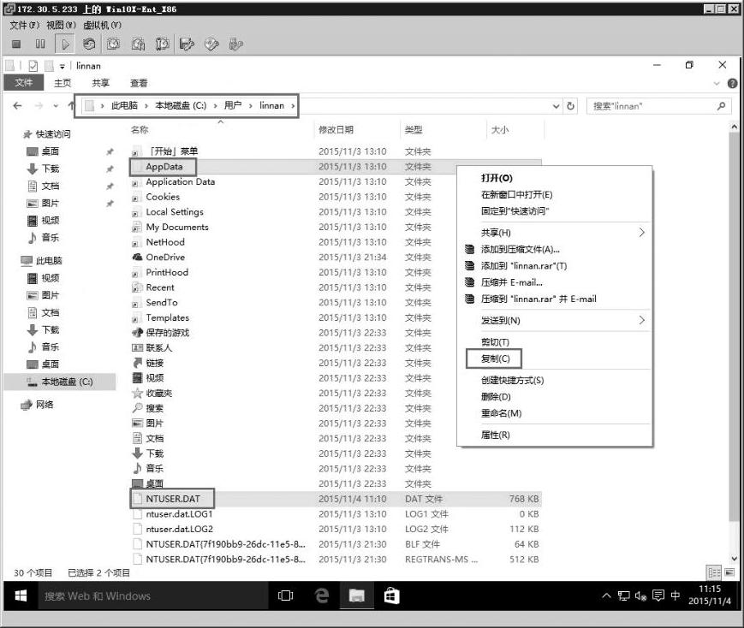Open the Action Center notification icon
The width and height of the screenshot is (744, 628).
coord(658,595)
